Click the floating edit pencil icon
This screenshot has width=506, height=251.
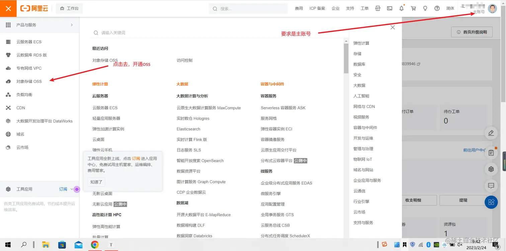(491, 133)
